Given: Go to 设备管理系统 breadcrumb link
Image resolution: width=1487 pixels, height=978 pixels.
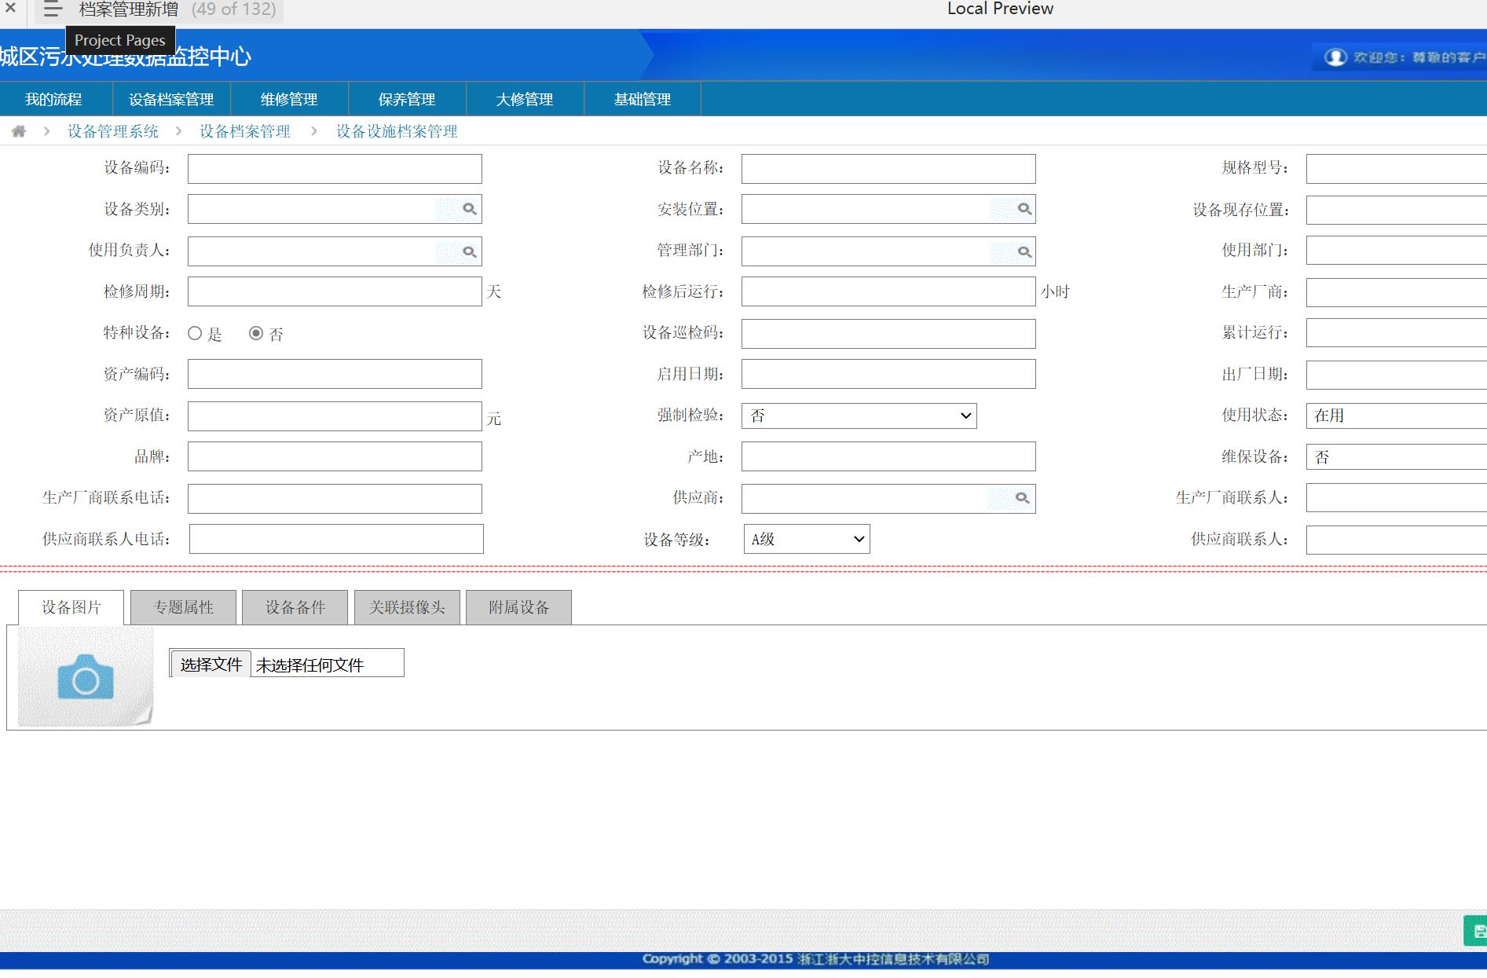Looking at the screenshot, I should coord(113,131).
